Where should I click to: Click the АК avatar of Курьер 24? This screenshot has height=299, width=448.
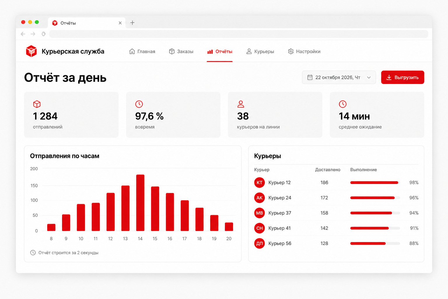click(x=260, y=198)
